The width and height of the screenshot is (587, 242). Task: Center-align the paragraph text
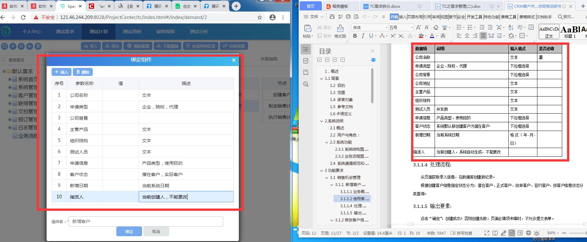467,36
